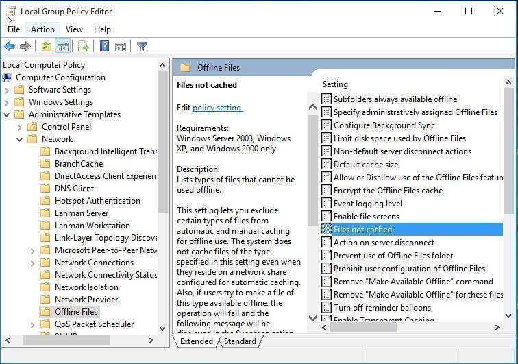Expand Microsoft Peer-to-Peer Networking node

[x=32, y=251]
